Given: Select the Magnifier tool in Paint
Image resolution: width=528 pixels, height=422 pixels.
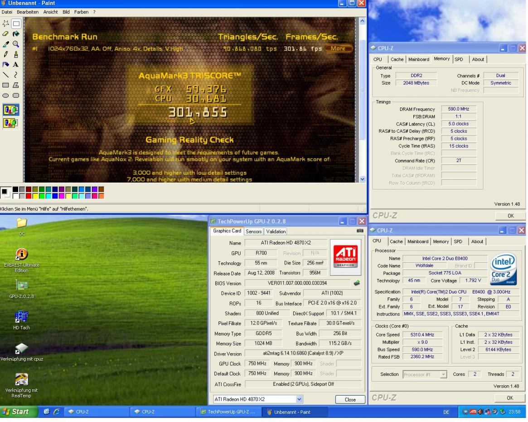Looking at the screenshot, I should pyautogui.click(x=16, y=44).
